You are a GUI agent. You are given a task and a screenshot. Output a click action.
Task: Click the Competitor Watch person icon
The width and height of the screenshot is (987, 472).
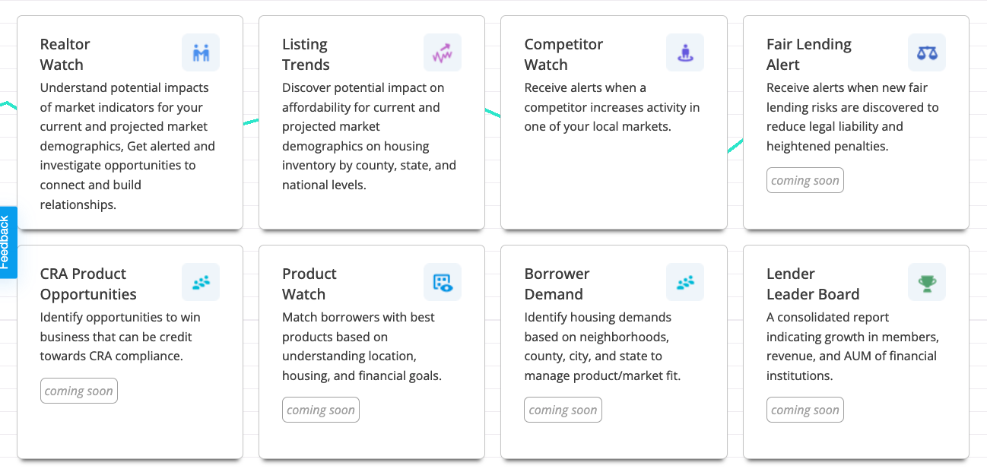(x=685, y=52)
